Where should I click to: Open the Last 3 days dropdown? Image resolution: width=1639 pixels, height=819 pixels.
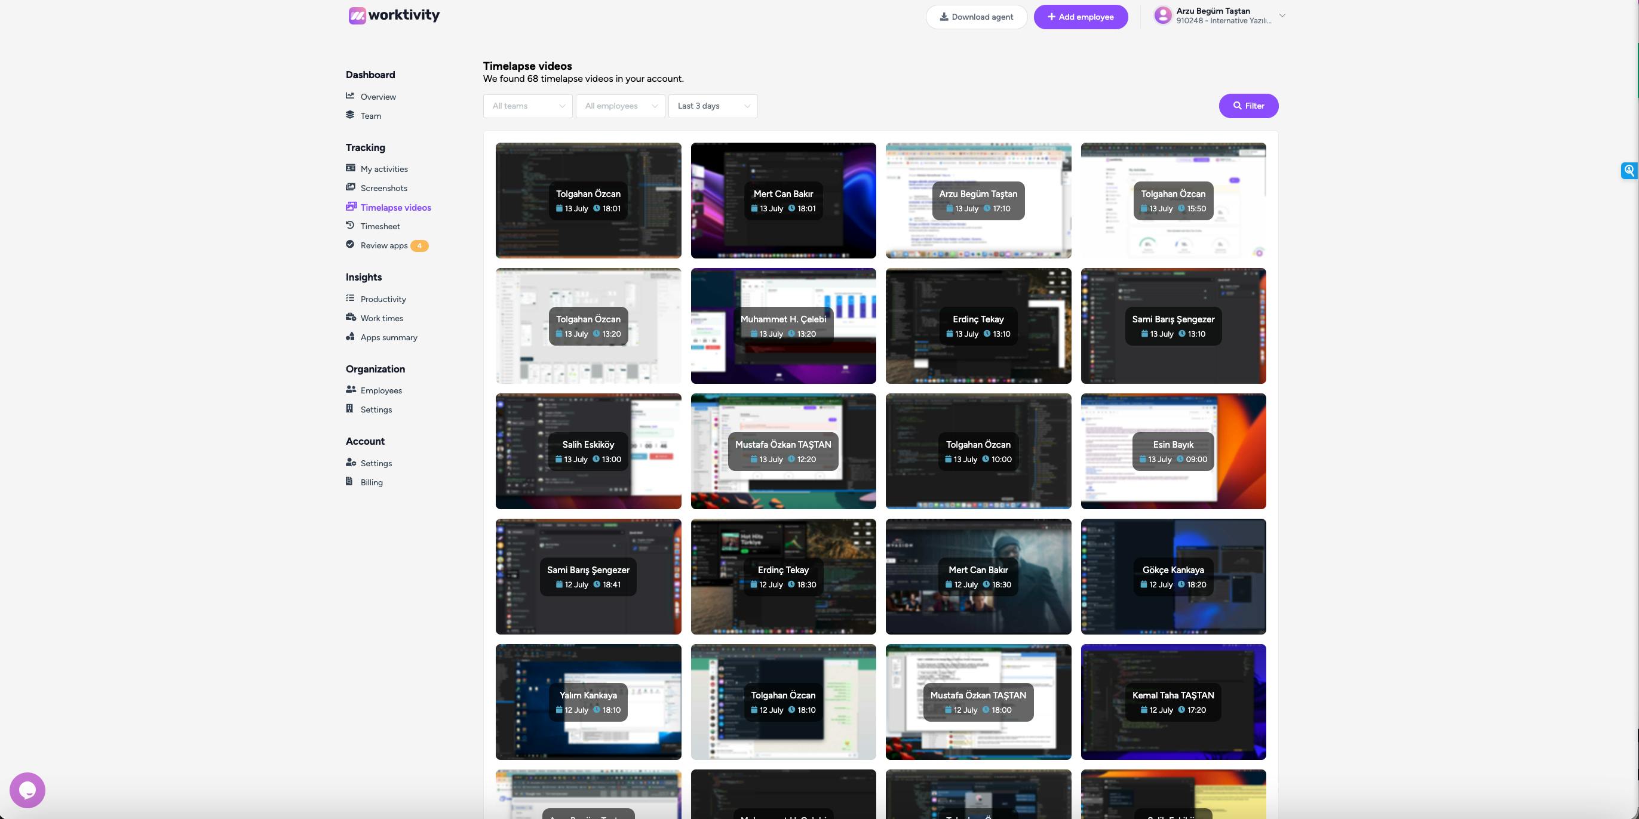click(x=713, y=106)
